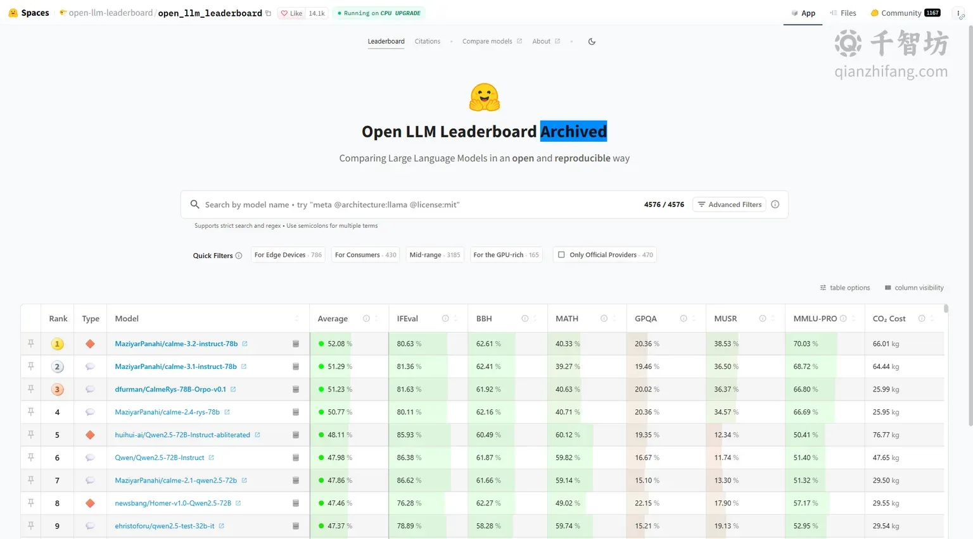Click the IFEval column info icon
This screenshot has width=973, height=539.
pos(445,318)
